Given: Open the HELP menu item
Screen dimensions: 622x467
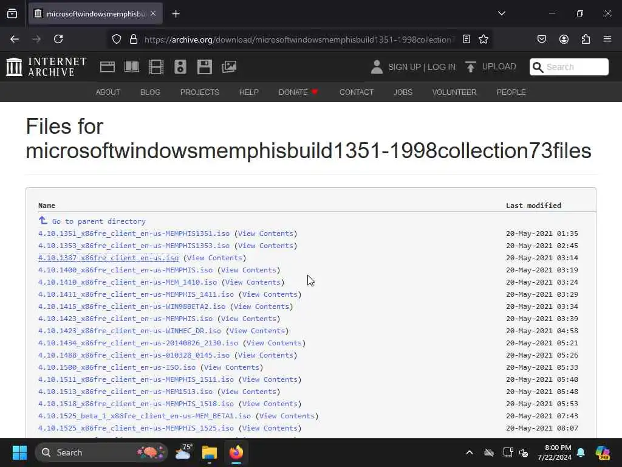Looking at the screenshot, I should (x=248, y=92).
